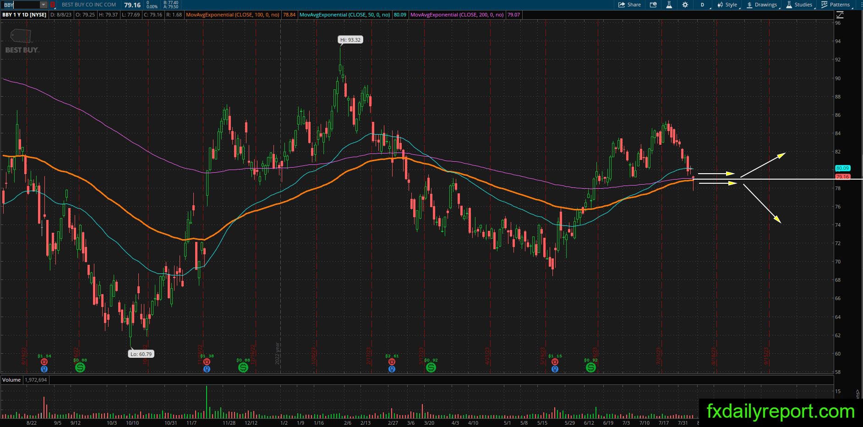
Task: Click the H: 79.37 high value
Action: [x=108, y=15]
